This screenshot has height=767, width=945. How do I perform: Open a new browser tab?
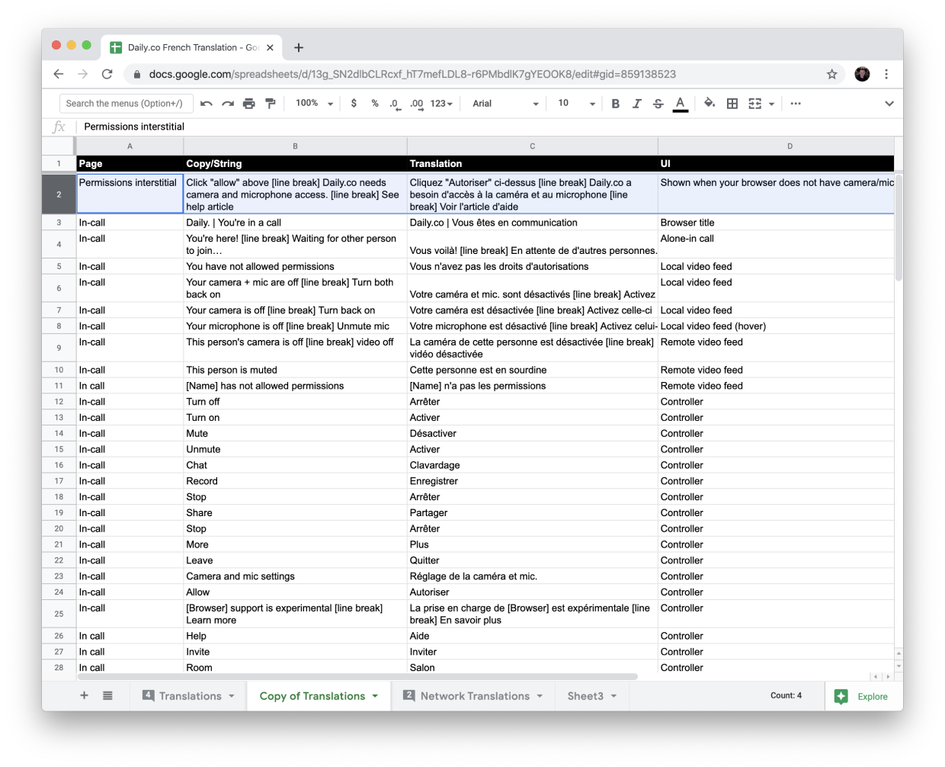pyautogui.click(x=299, y=47)
